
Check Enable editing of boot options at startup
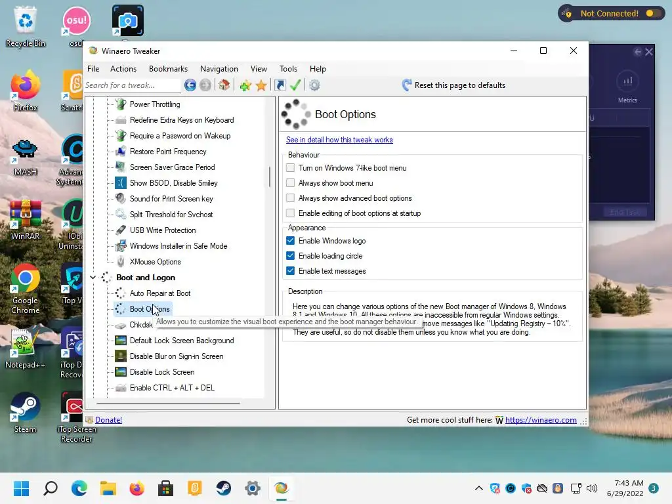(291, 213)
